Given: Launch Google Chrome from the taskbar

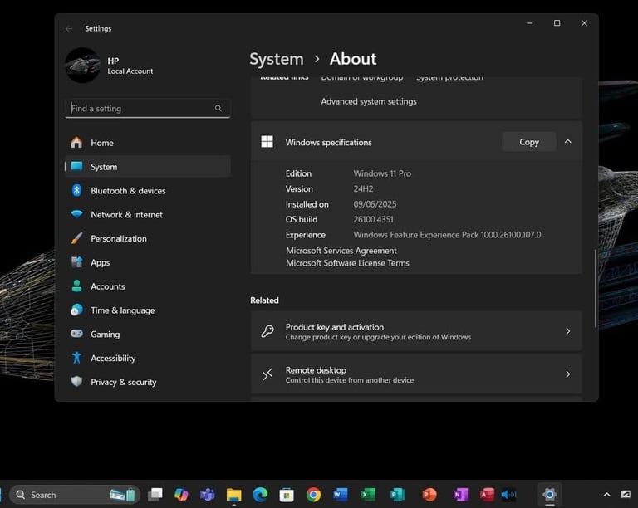Looking at the screenshot, I should click(313, 494).
